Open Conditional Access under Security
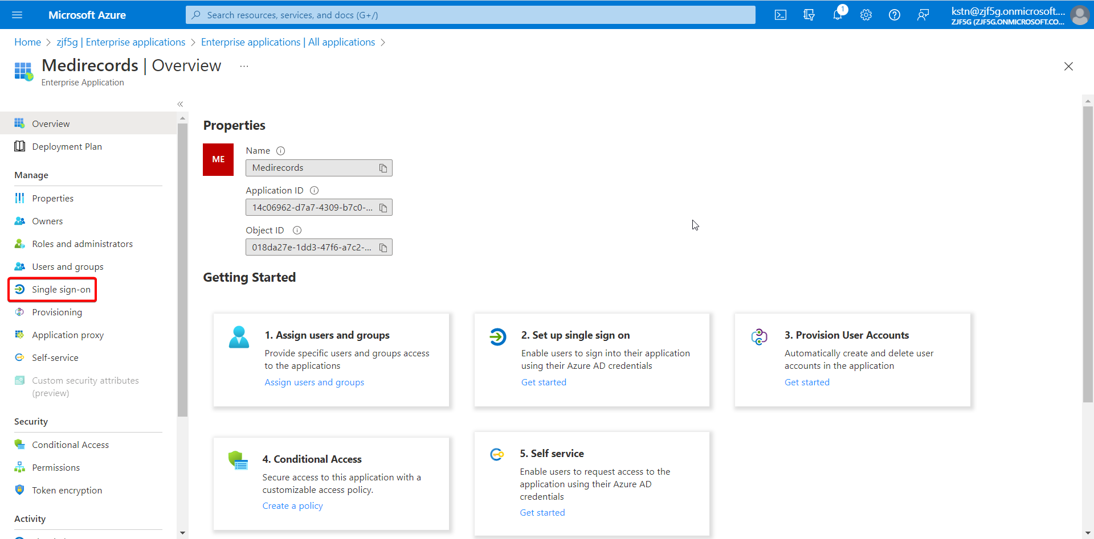Viewport: 1094px width, 539px height. click(70, 445)
